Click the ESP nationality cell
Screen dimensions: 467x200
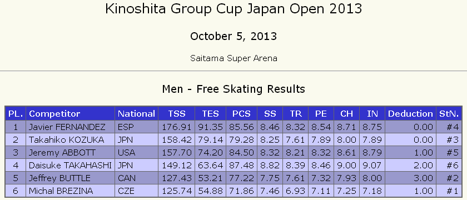pyautogui.click(x=136, y=127)
